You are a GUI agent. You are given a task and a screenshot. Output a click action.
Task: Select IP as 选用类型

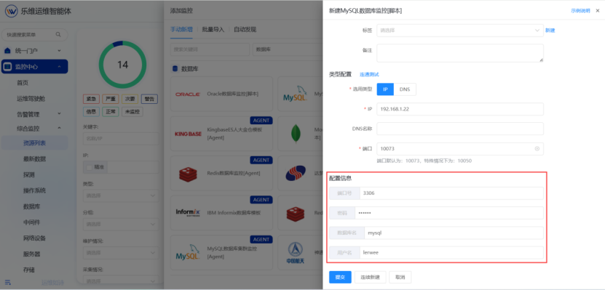(x=385, y=89)
